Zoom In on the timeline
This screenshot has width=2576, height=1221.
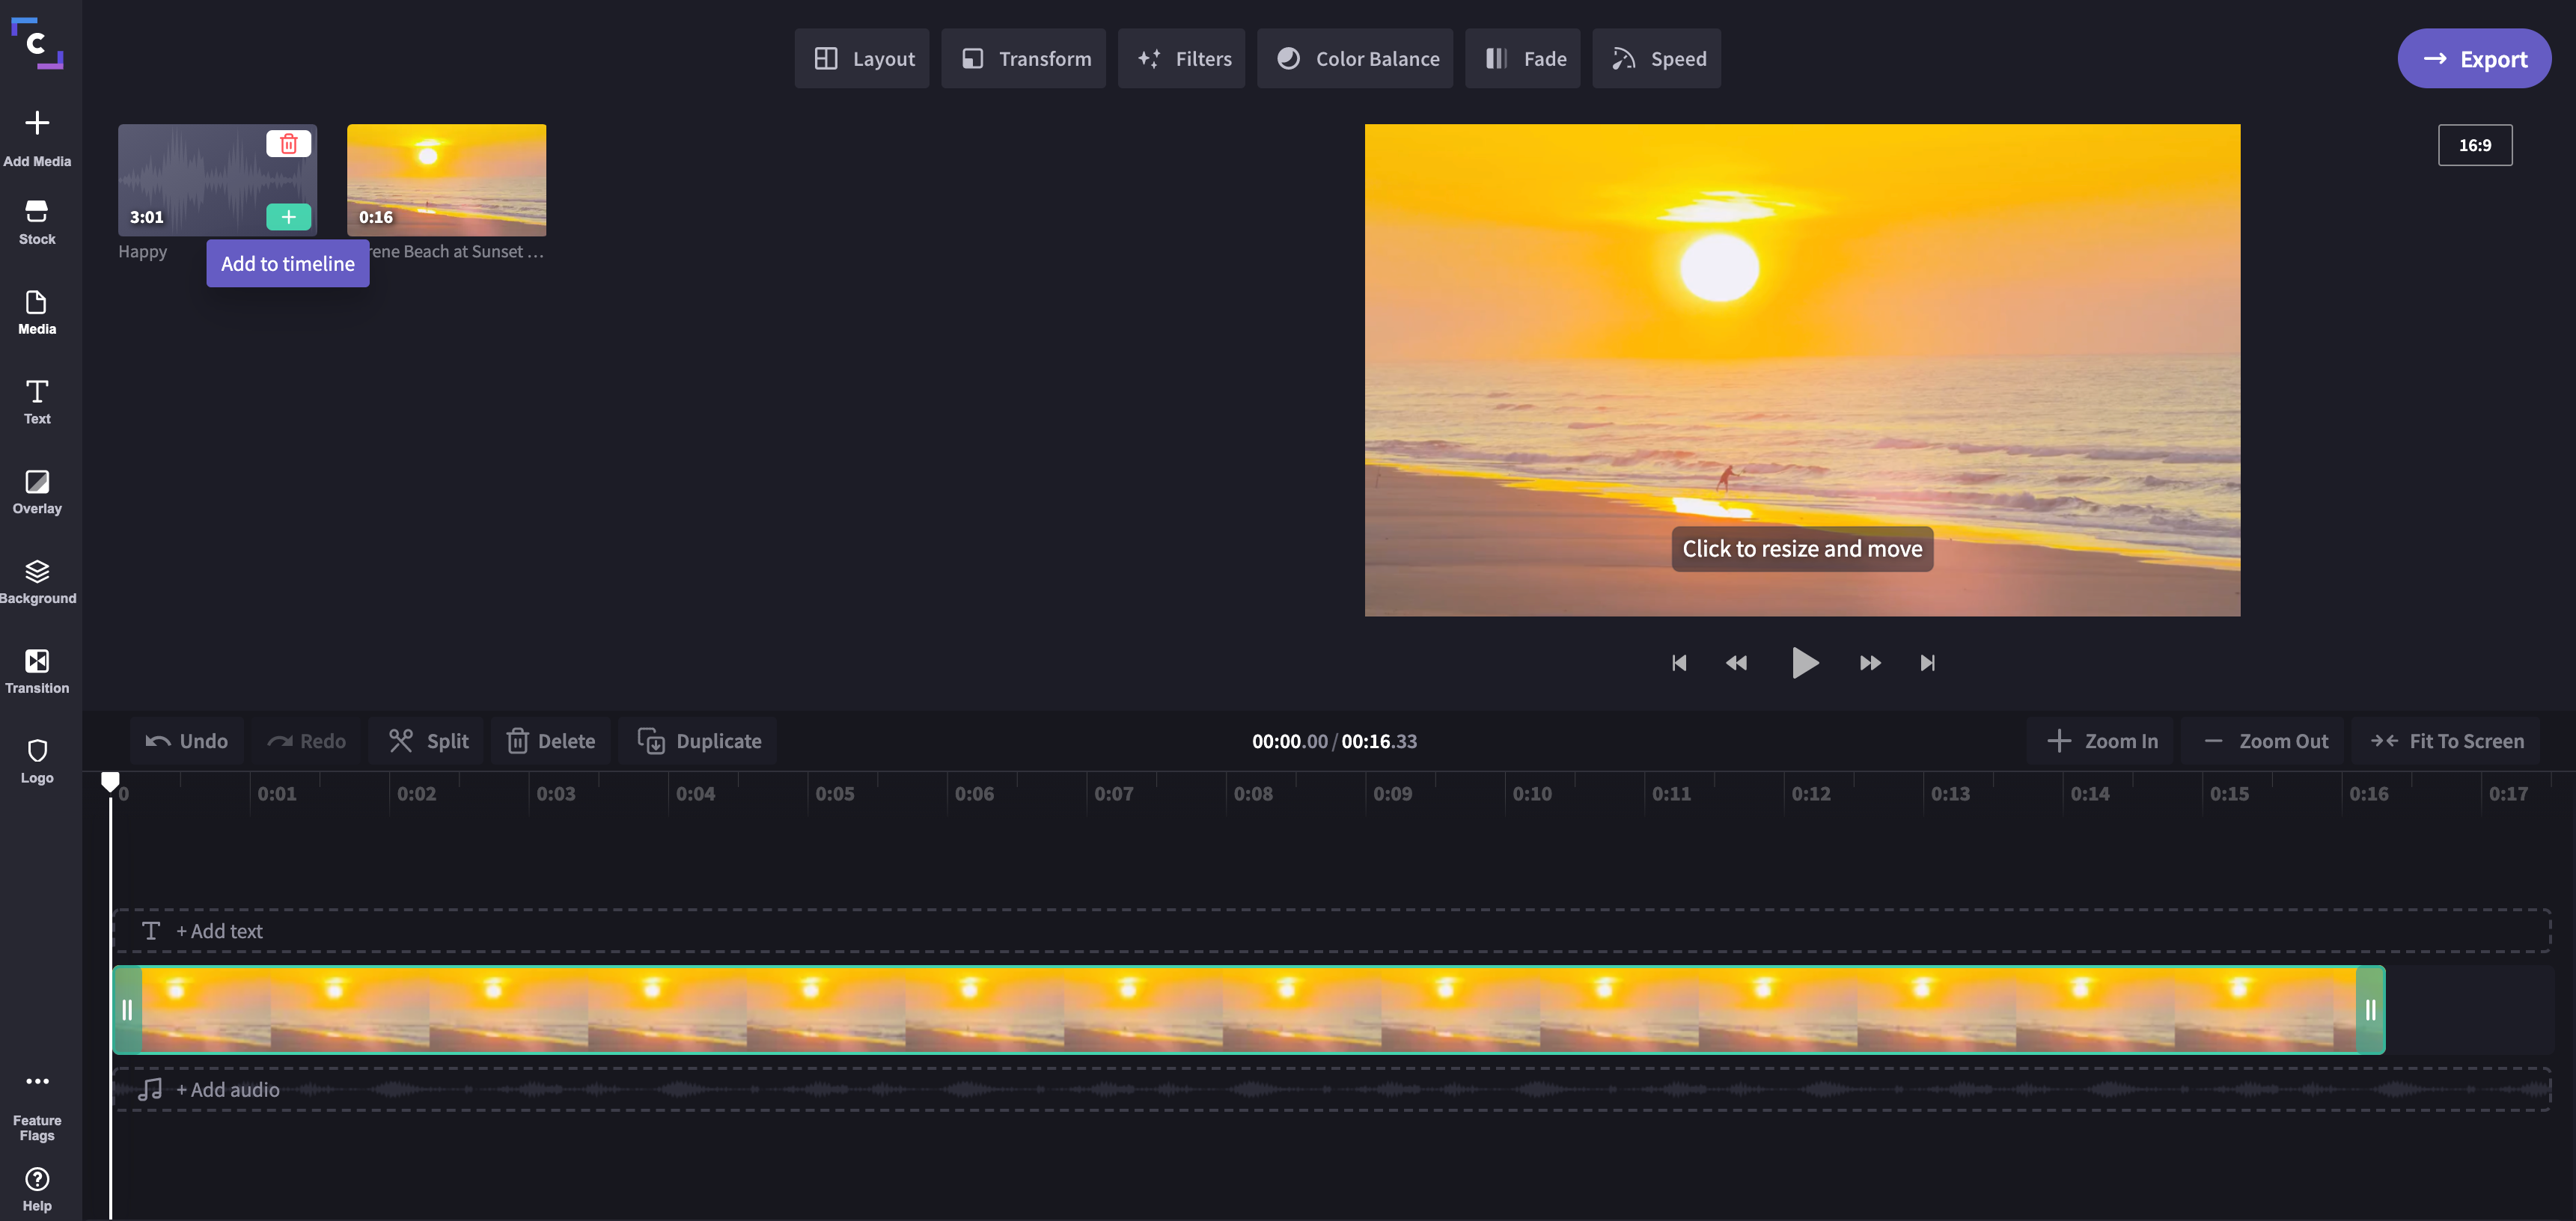click(2101, 741)
